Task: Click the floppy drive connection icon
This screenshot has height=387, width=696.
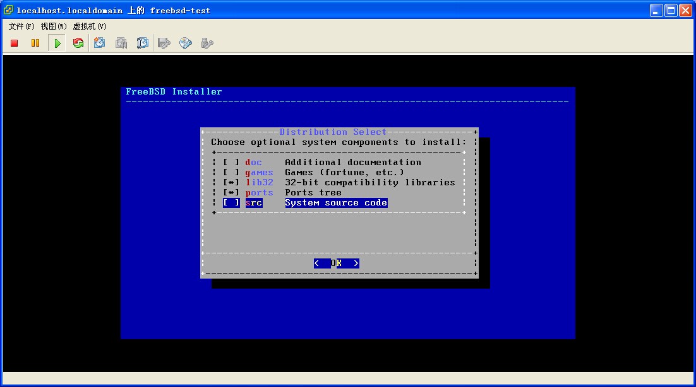Action: coord(164,43)
